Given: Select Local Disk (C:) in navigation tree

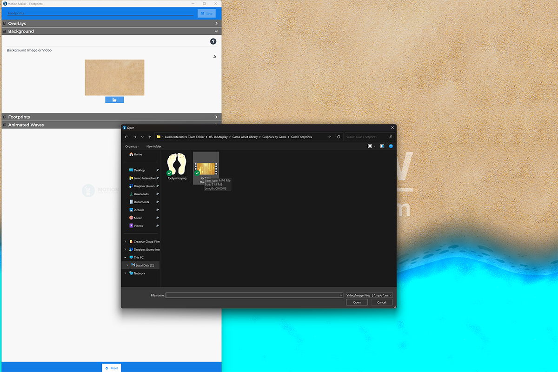Looking at the screenshot, I should coord(139,266).
